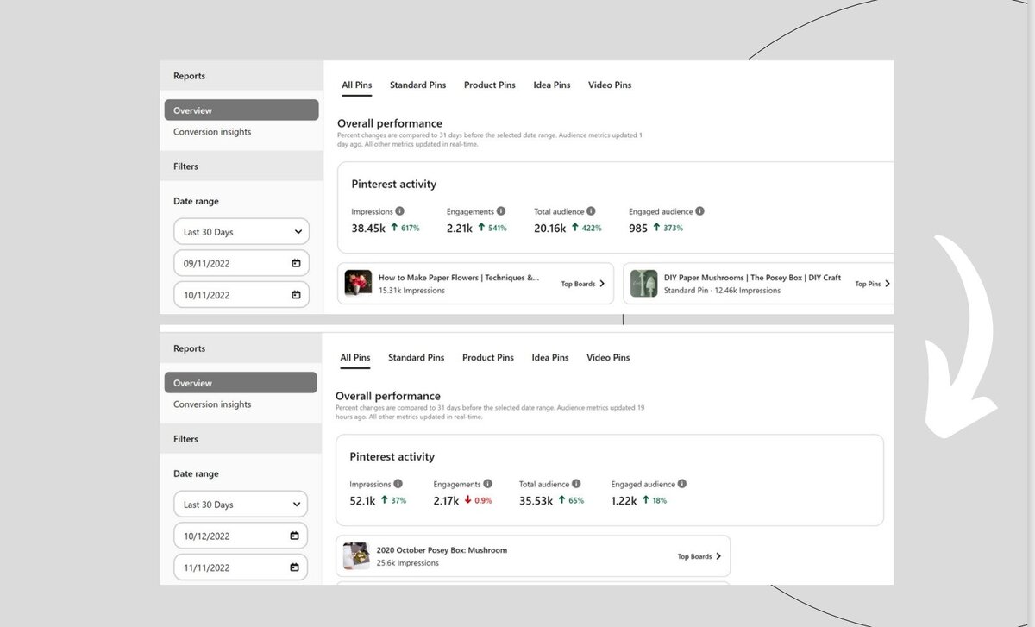Click 'Standard Pin · 12.46k Impressions' text

point(722,291)
